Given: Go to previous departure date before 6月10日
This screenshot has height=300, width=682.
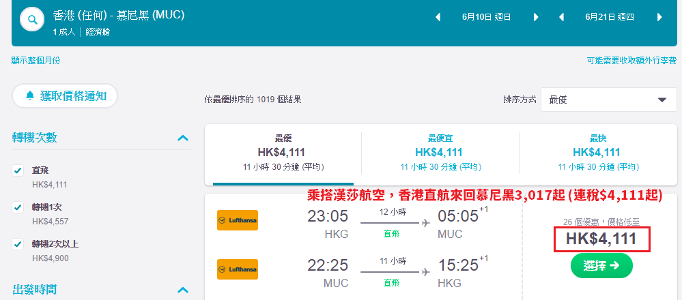Looking at the screenshot, I should click(x=438, y=17).
